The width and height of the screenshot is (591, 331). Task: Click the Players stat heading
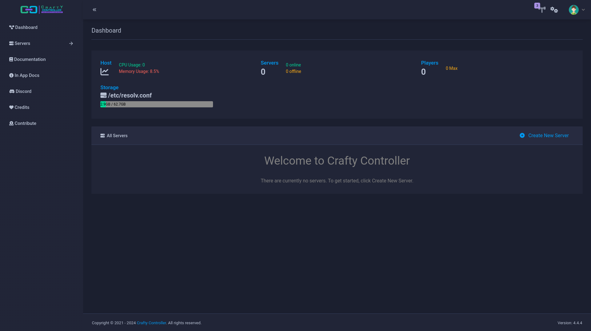click(x=430, y=63)
